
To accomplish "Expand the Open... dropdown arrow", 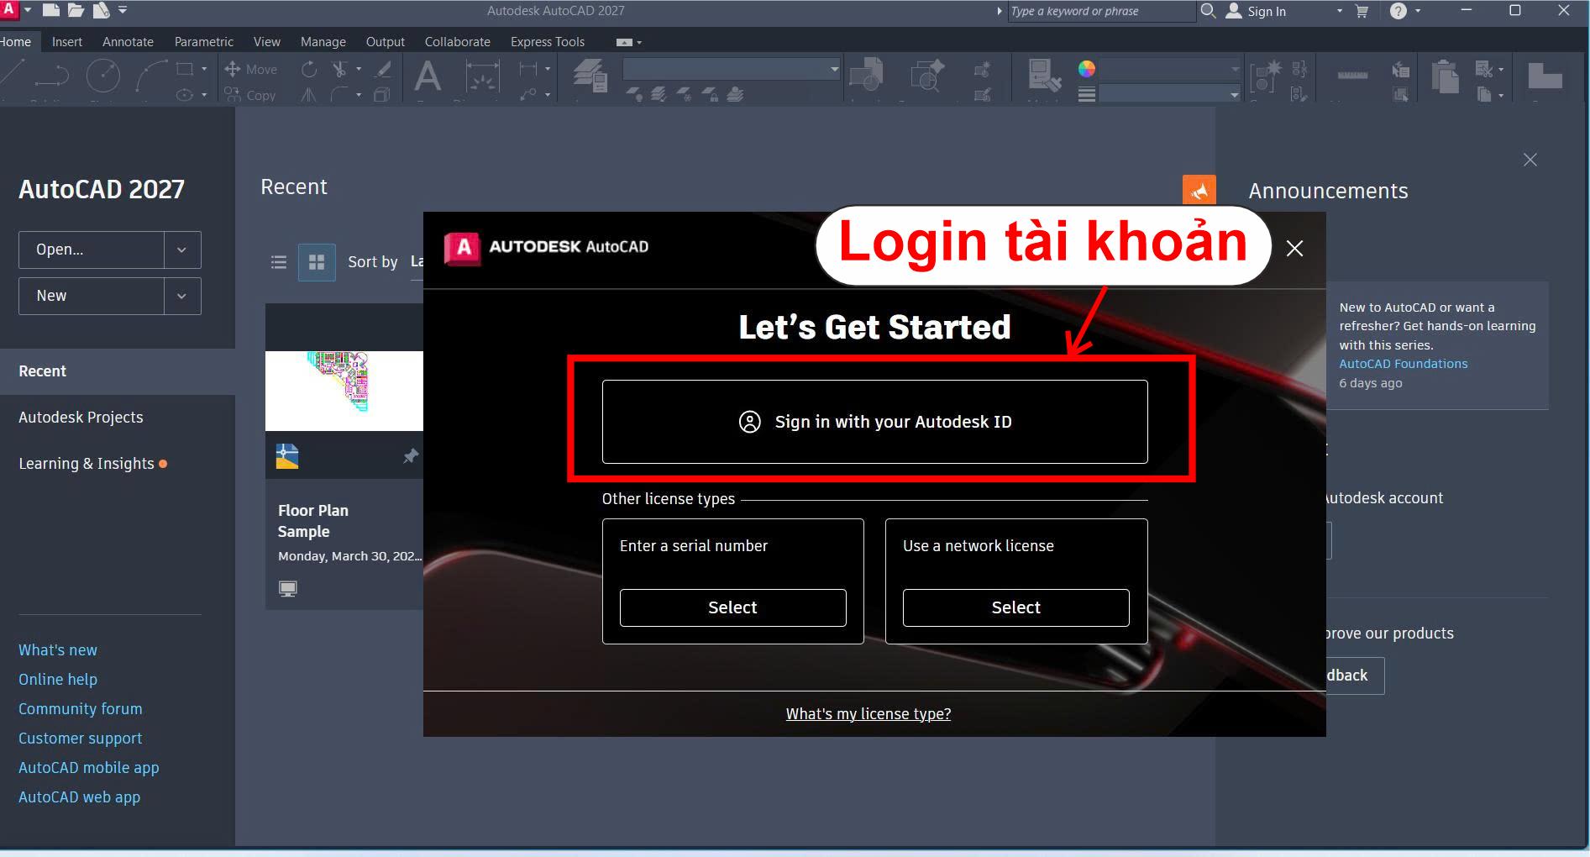I will click(181, 250).
